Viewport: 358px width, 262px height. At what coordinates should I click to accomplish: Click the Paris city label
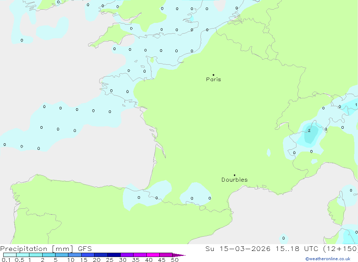click(x=213, y=79)
